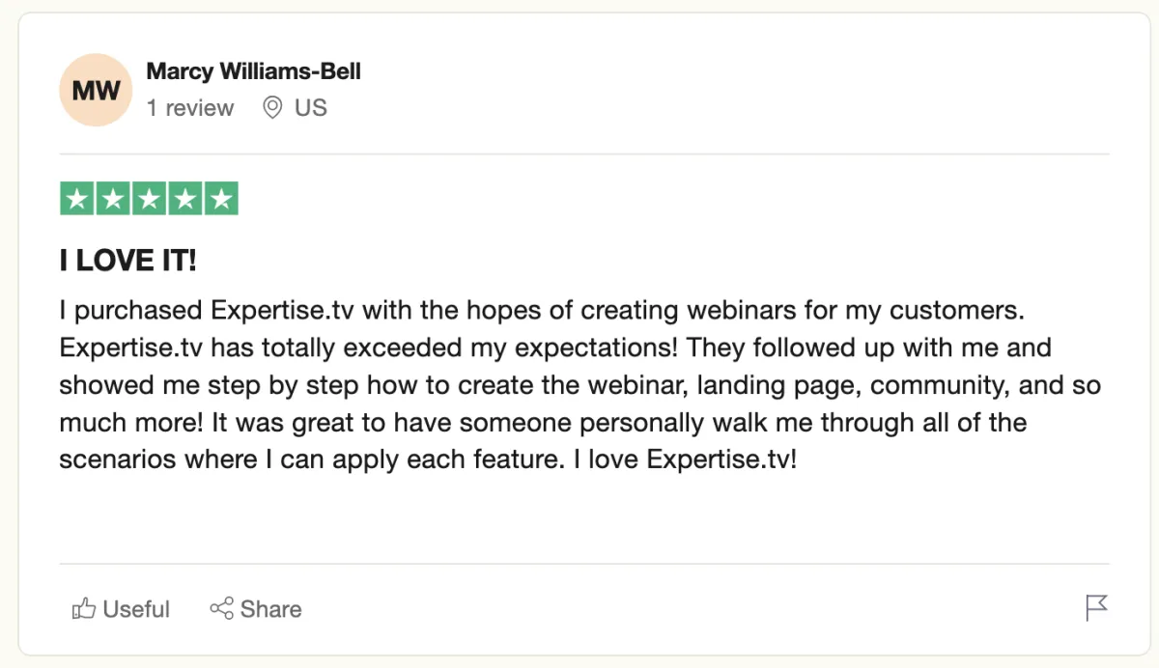Click the fourth green rating star
The height and width of the screenshot is (668, 1159).
click(184, 199)
